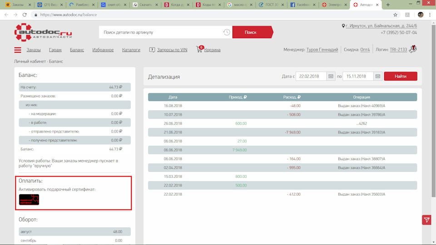The height and width of the screenshot is (245, 436).
Task: Bookmark this page with star icon
Action: [395, 15]
